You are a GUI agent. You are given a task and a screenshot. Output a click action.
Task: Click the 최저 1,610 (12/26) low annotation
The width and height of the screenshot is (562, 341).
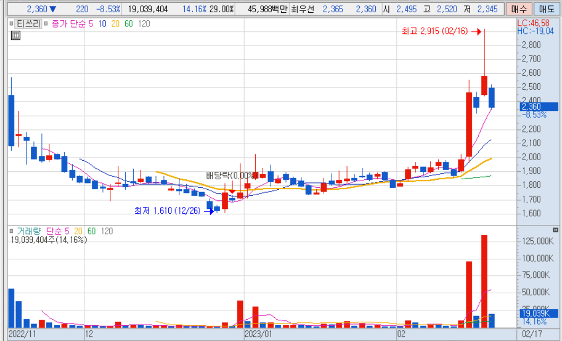[167, 211]
